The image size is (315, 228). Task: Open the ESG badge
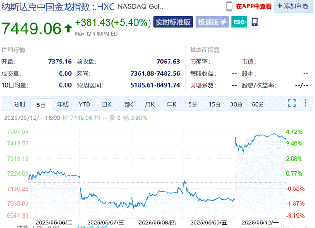pyautogui.click(x=239, y=22)
